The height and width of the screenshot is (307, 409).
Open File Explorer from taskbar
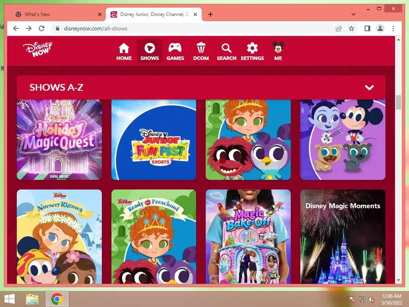tap(32, 299)
